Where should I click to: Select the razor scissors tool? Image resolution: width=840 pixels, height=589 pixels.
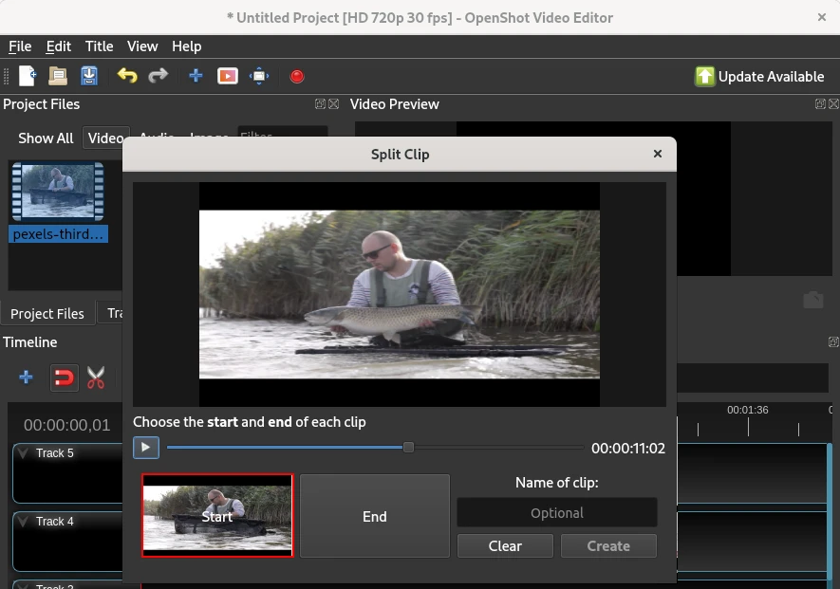click(x=96, y=378)
